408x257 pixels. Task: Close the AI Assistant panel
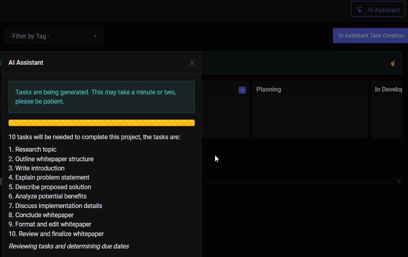(x=192, y=62)
